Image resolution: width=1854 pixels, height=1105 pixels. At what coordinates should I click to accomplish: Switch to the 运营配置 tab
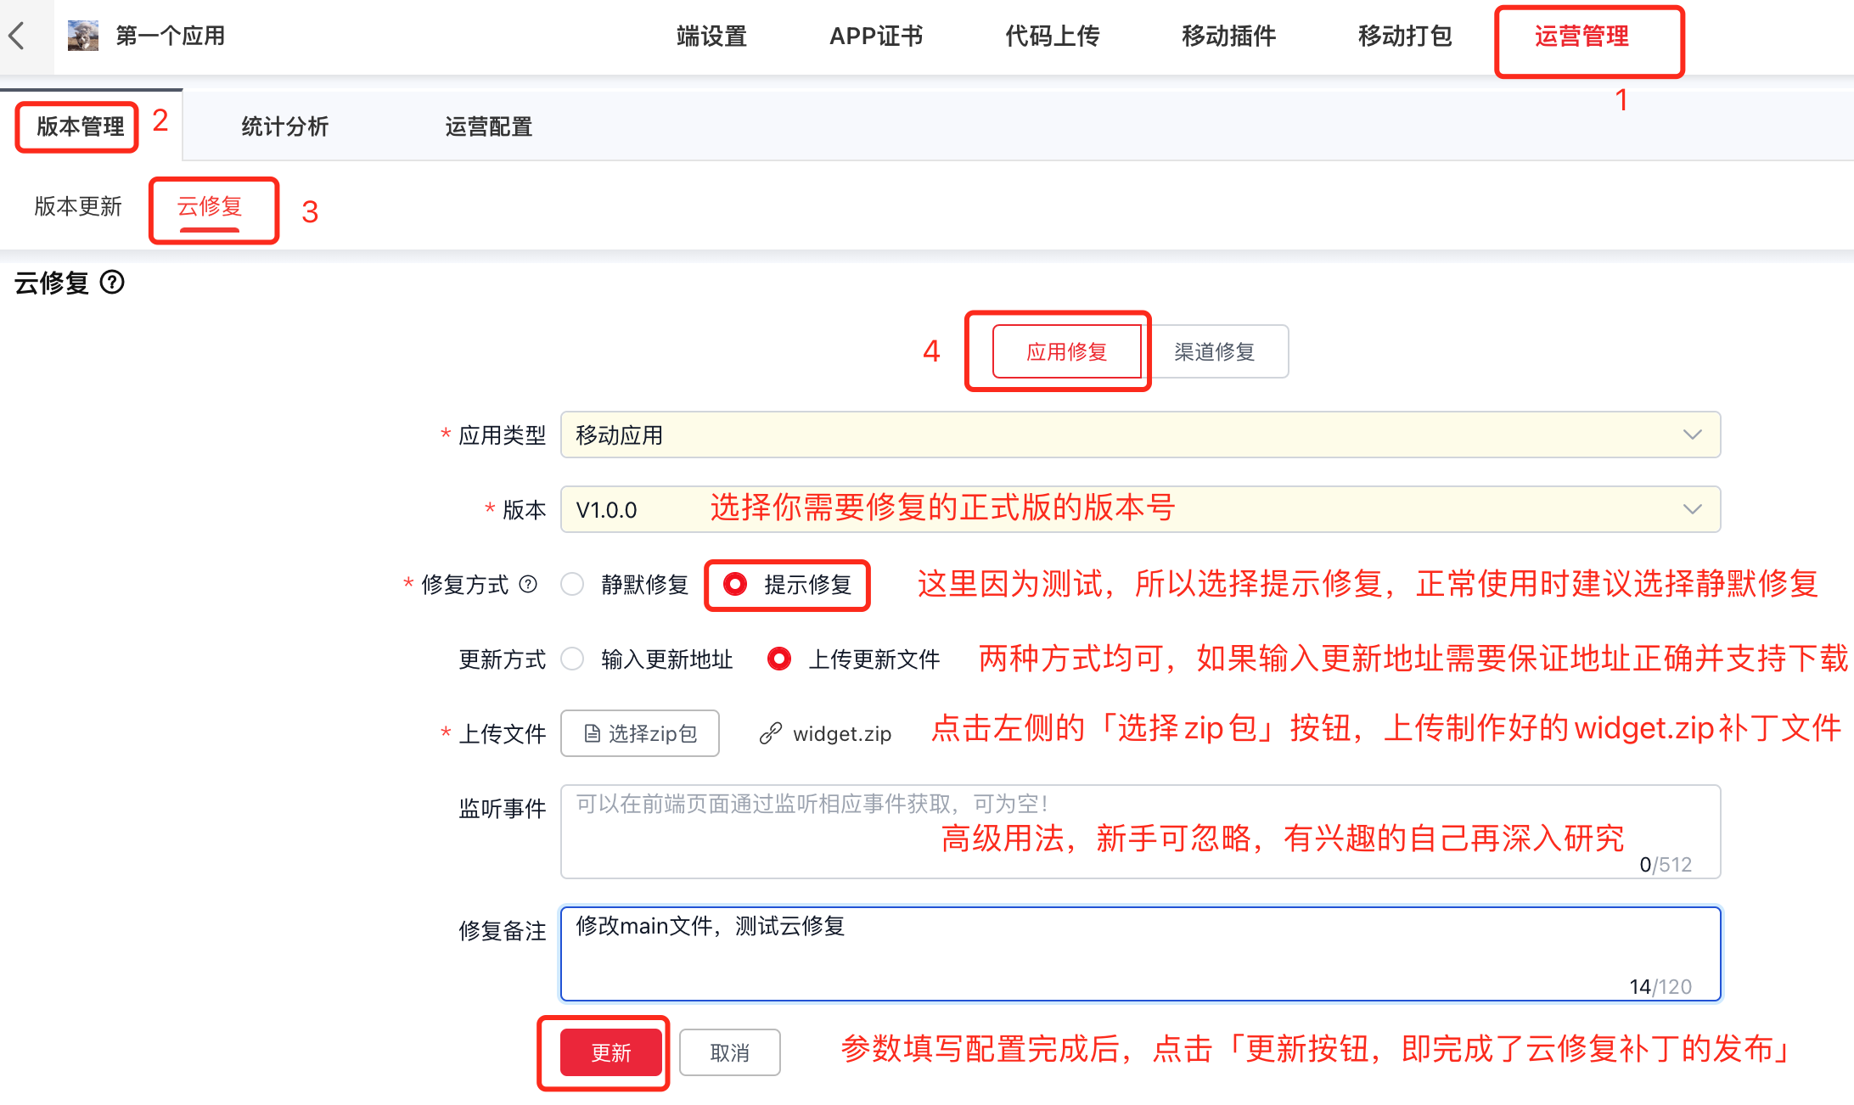(488, 126)
